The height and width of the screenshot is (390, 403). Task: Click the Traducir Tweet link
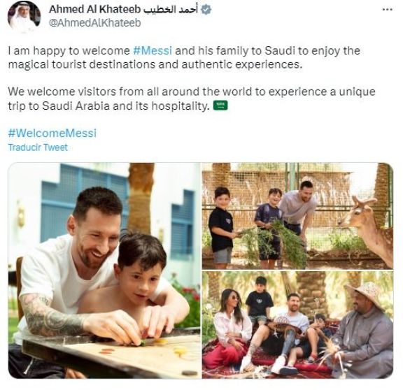pos(38,147)
